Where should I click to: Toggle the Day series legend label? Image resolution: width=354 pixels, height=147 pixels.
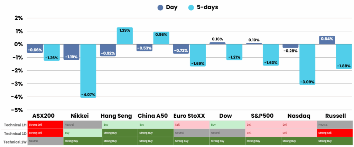pyautogui.click(x=171, y=7)
